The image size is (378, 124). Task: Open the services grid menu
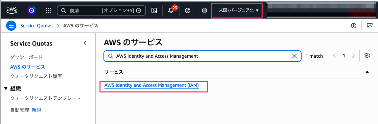point(48,10)
